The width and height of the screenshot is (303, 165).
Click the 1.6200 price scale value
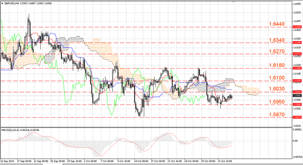coord(297,65)
